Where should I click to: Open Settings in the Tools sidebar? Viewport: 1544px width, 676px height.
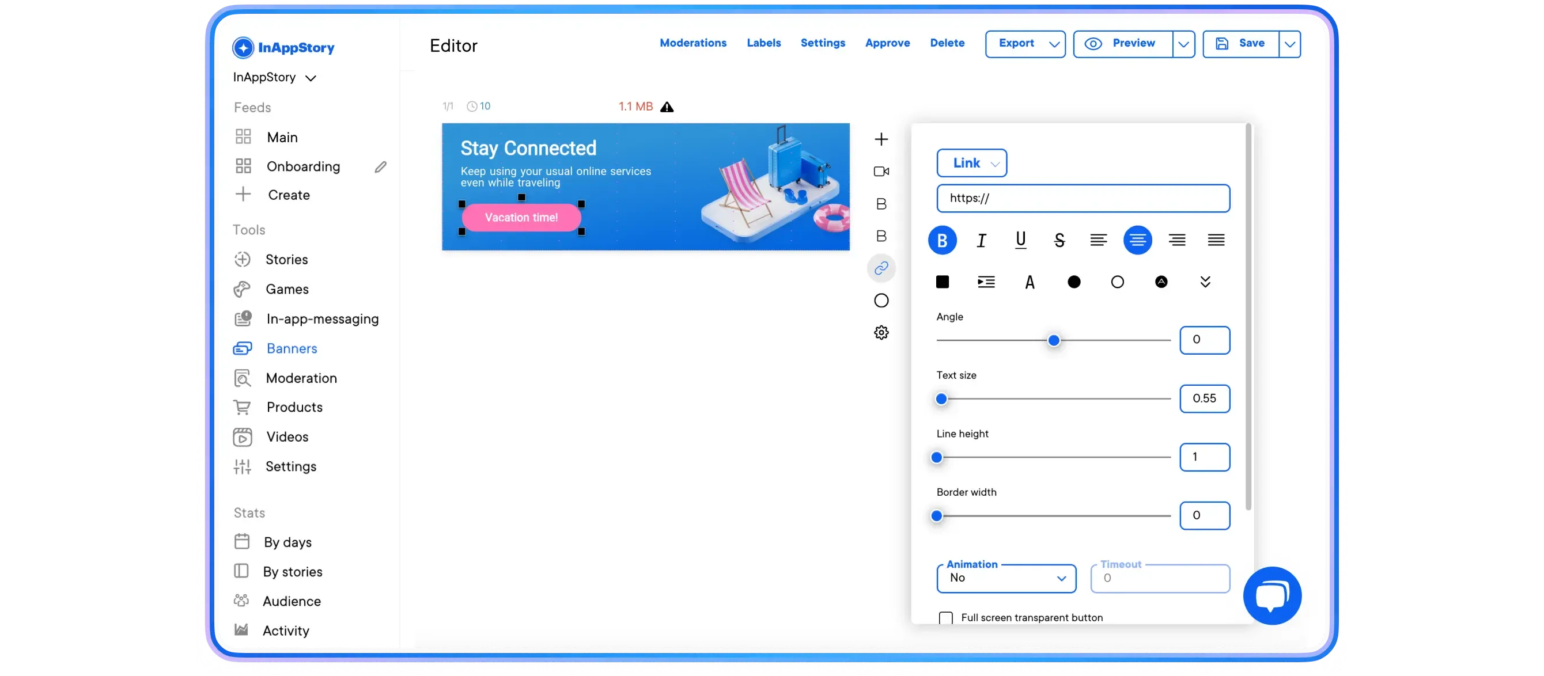tap(291, 466)
